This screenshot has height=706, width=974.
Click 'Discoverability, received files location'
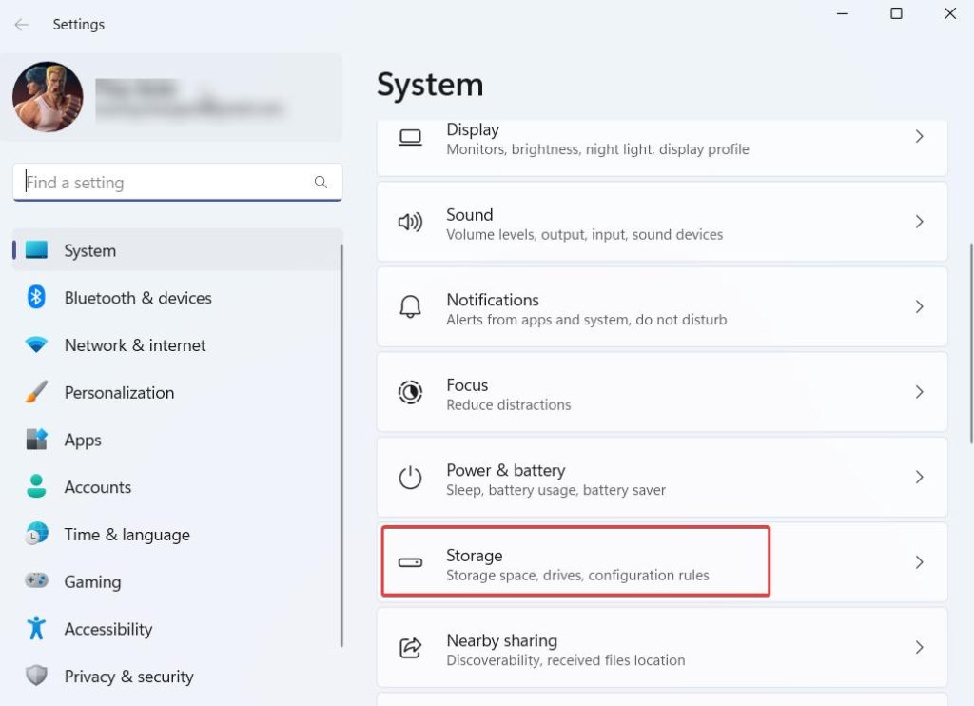pyautogui.click(x=565, y=660)
